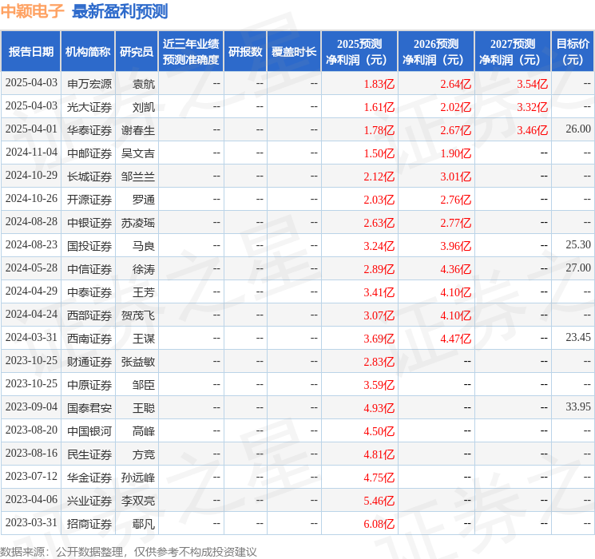
Task: Select the 兴业证券 institution cell
Action: (89, 501)
